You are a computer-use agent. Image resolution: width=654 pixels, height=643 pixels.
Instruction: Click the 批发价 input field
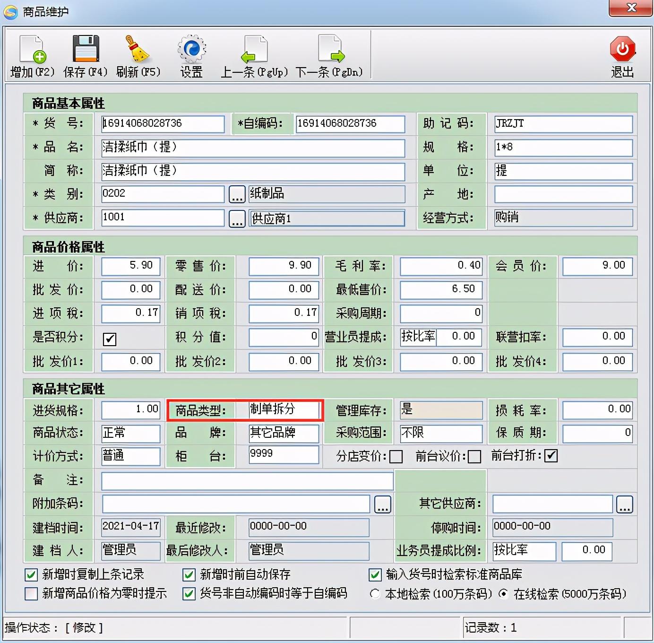tap(131, 289)
